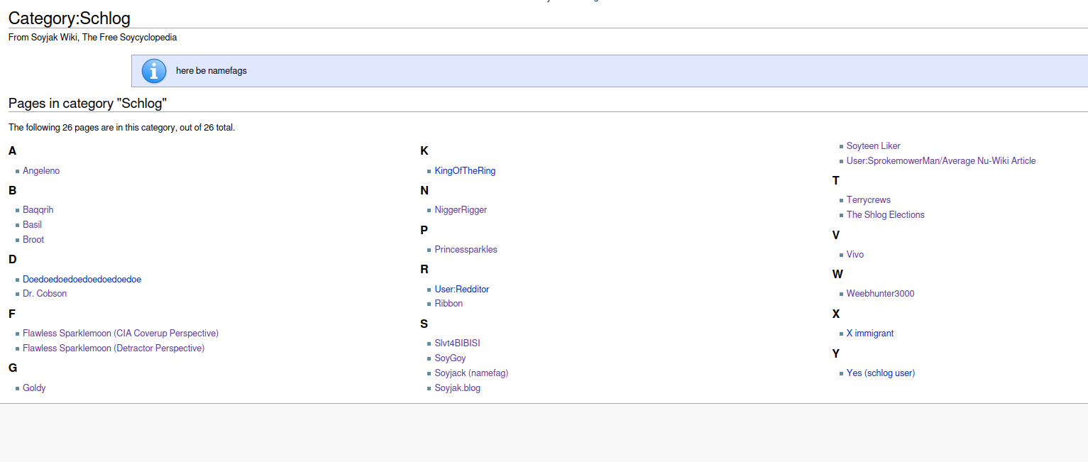Open the X immigrant page link
The height and width of the screenshot is (462, 1088).
pos(870,334)
